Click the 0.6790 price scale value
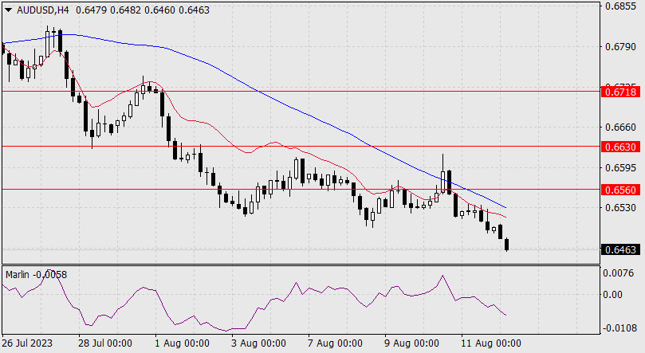The image size is (645, 353). [x=620, y=46]
